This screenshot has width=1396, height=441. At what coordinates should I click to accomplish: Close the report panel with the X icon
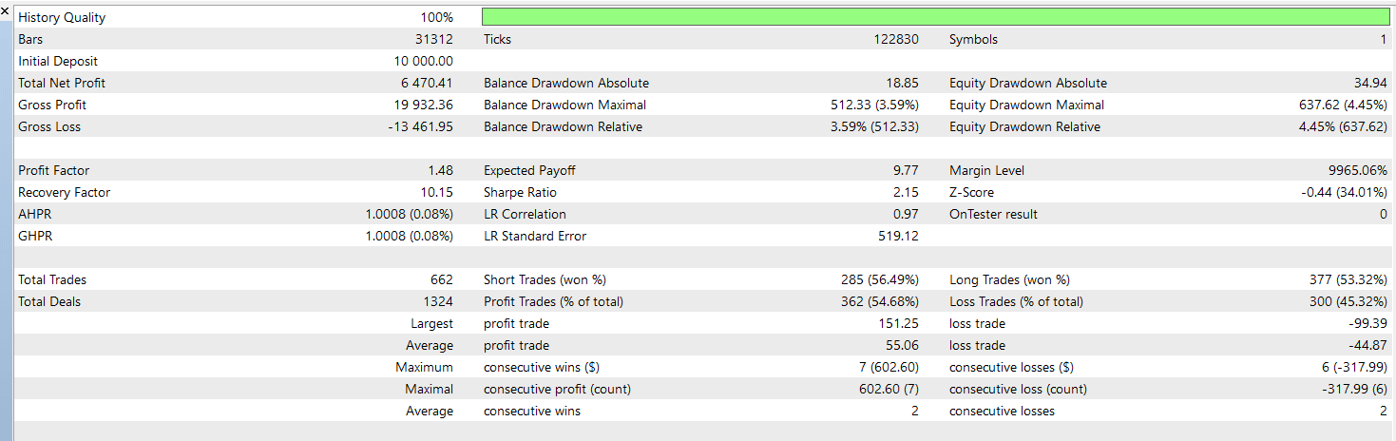[x=7, y=9]
